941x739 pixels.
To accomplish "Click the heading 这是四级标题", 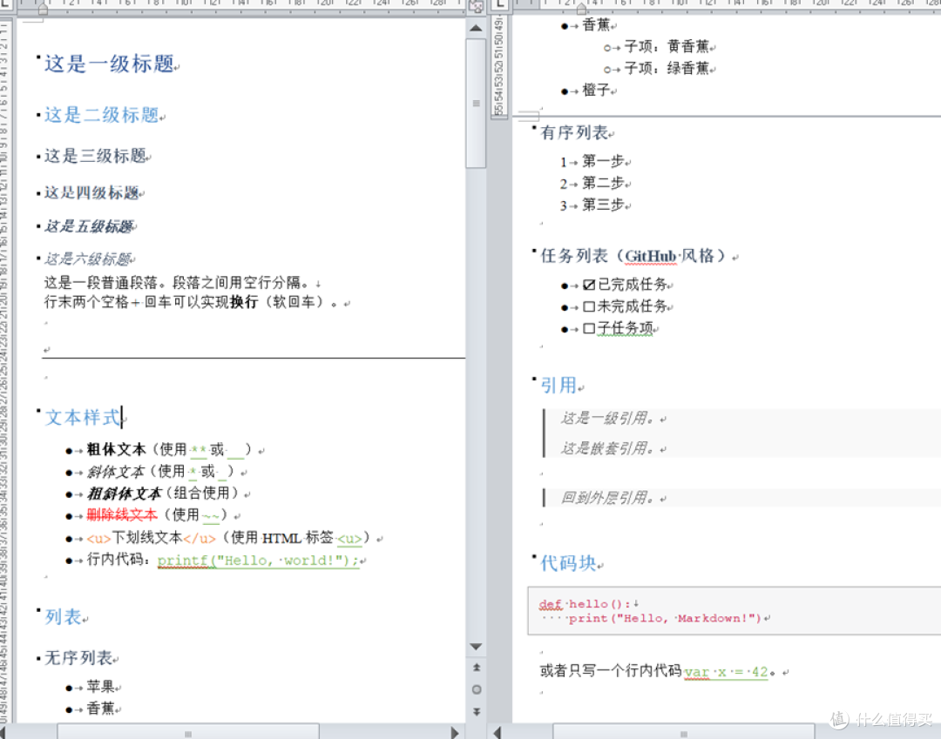I will (91, 192).
